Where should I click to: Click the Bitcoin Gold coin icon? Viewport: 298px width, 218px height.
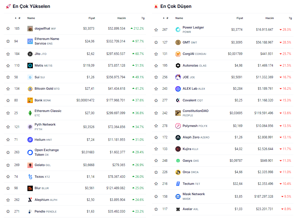tap(30, 89)
